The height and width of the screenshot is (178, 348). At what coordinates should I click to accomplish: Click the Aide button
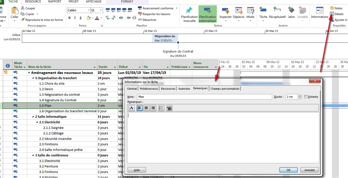coord(137,170)
